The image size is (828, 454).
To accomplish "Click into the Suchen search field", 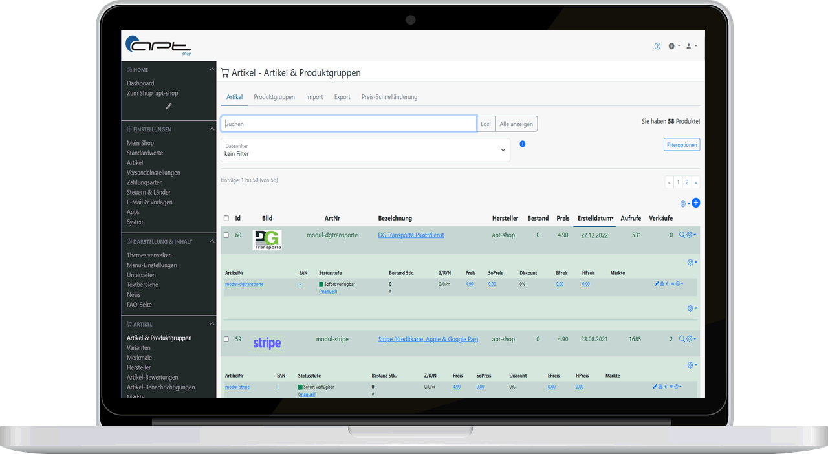I will click(349, 124).
